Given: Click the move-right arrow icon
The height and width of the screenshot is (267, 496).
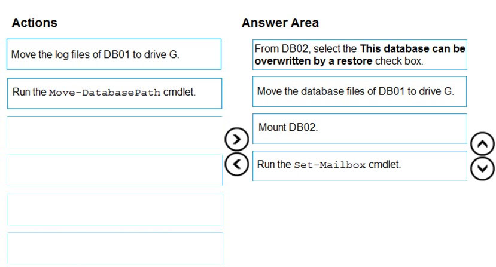Looking at the screenshot, I should click(x=236, y=139).
